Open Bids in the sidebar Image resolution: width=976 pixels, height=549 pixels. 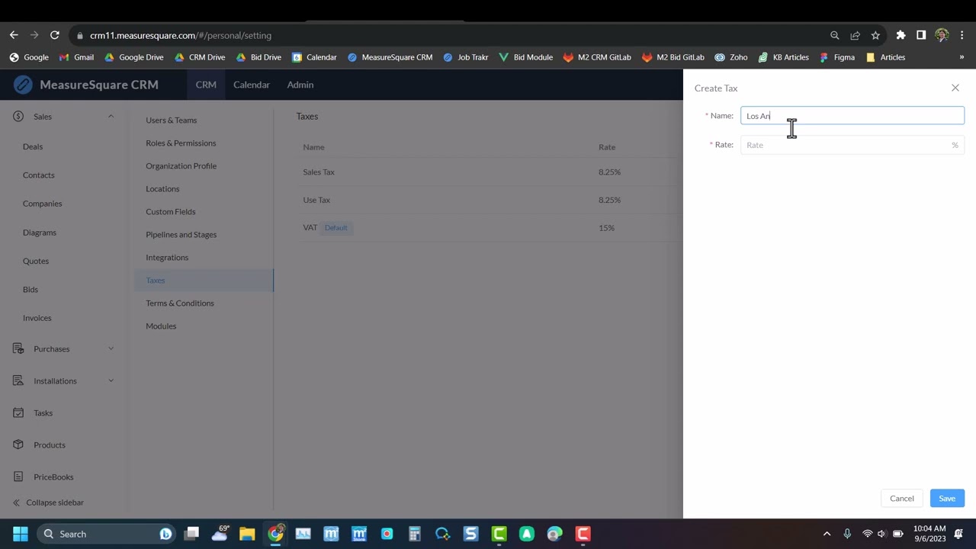point(30,290)
